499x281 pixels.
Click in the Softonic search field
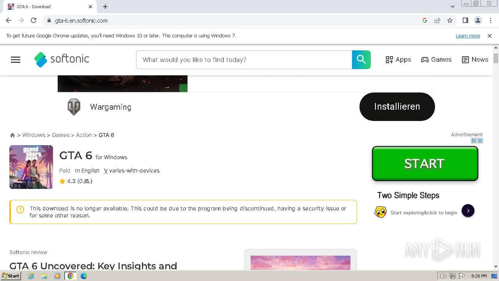(x=244, y=60)
